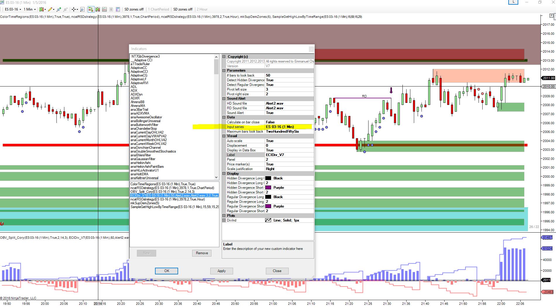The height and width of the screenshot is (308, 556).
Task: Open the ES 03-16 instrument dropdown
Action: tap(13, 9)
